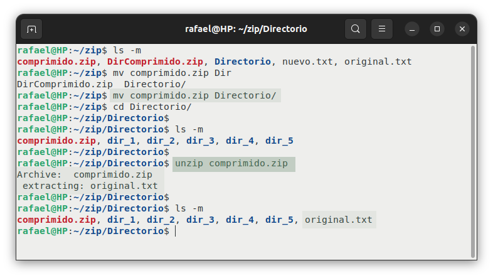
Task: Click 'original.txt' highlighted in last listing
Action: click(x=339, y=220)
